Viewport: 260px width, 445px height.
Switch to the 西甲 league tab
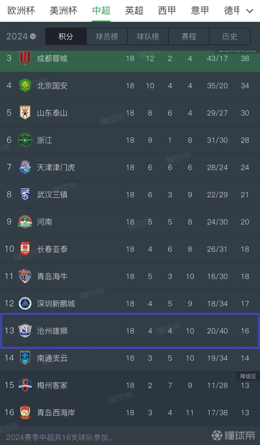pyautogui.click(x=167, y=11)
